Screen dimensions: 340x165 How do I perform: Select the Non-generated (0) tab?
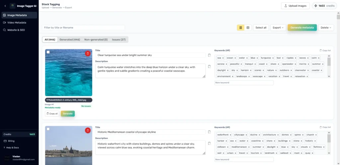pos(96,39)
